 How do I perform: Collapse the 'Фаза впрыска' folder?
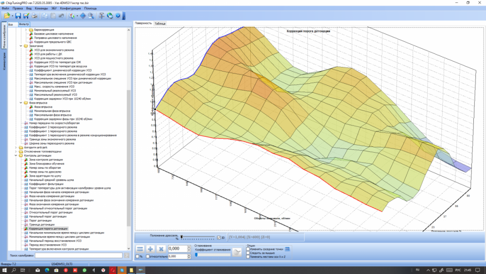pos(21,103)
